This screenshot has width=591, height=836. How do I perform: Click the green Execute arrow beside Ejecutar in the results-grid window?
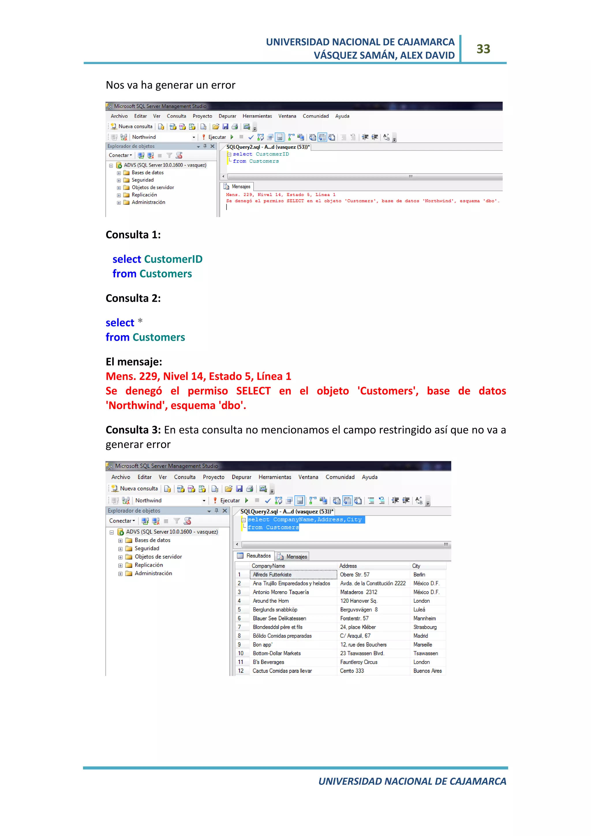247,500
